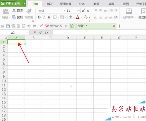Open the font size dropdown
Image resolution: width=146 pixels, height=121 pixels.
point(79,11)
